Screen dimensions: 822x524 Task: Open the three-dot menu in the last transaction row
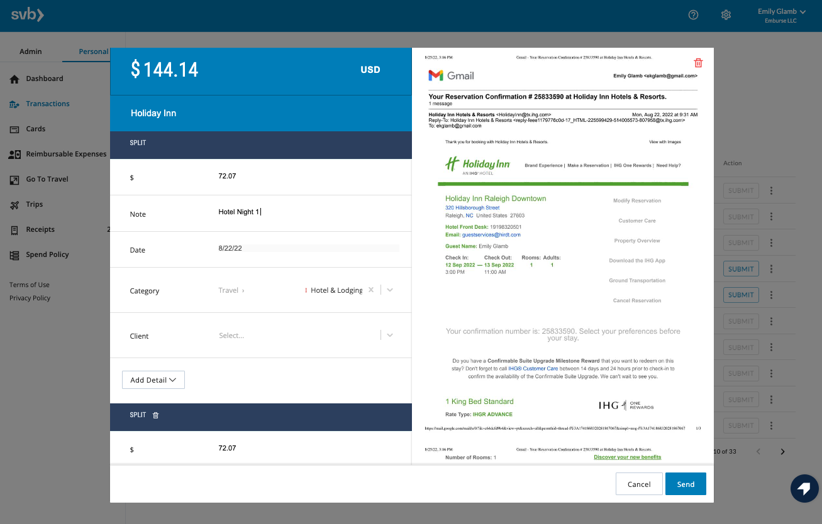click(x=772, y=425)
